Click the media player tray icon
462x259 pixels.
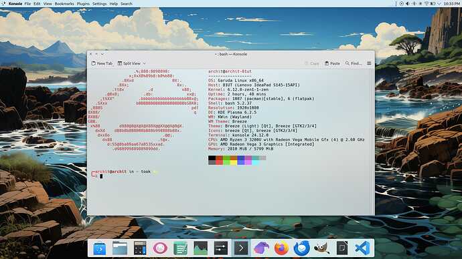click(401, 4)
